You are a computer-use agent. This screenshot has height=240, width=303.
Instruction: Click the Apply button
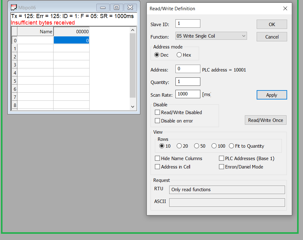point(272,95)
